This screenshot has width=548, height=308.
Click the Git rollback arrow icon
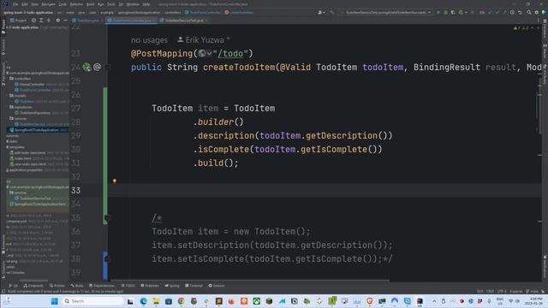[520, 12]
